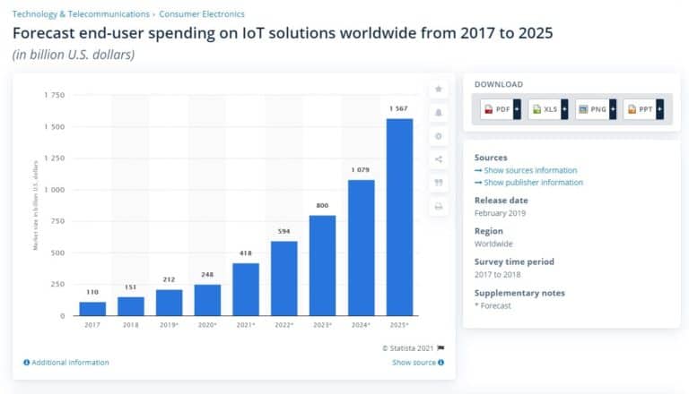Open chart settings with the gear icon
Viewport: 689px width, 394px height.
pos(438,136)
